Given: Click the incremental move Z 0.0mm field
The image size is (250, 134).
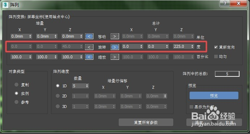Looking at the screenshot, I should pyautogui.click(x=72, y=36).
